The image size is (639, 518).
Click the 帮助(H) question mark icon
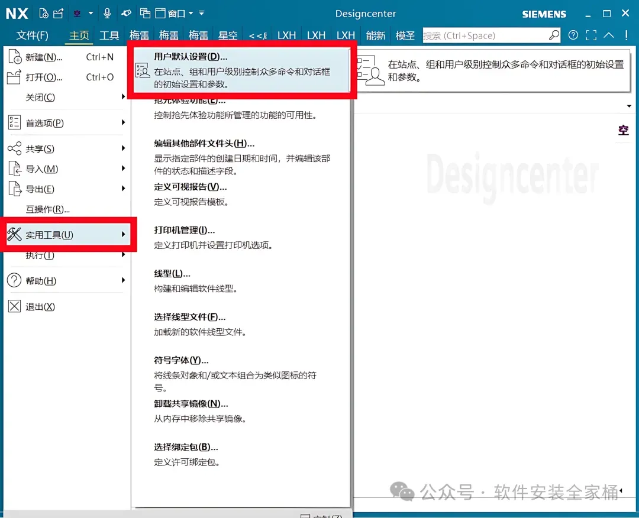(14, 280)
